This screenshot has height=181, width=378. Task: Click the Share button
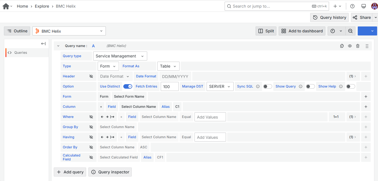[362, 17]
